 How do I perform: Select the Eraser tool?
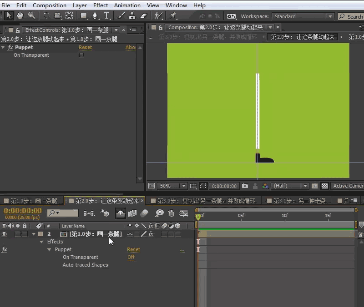point(144,16)
